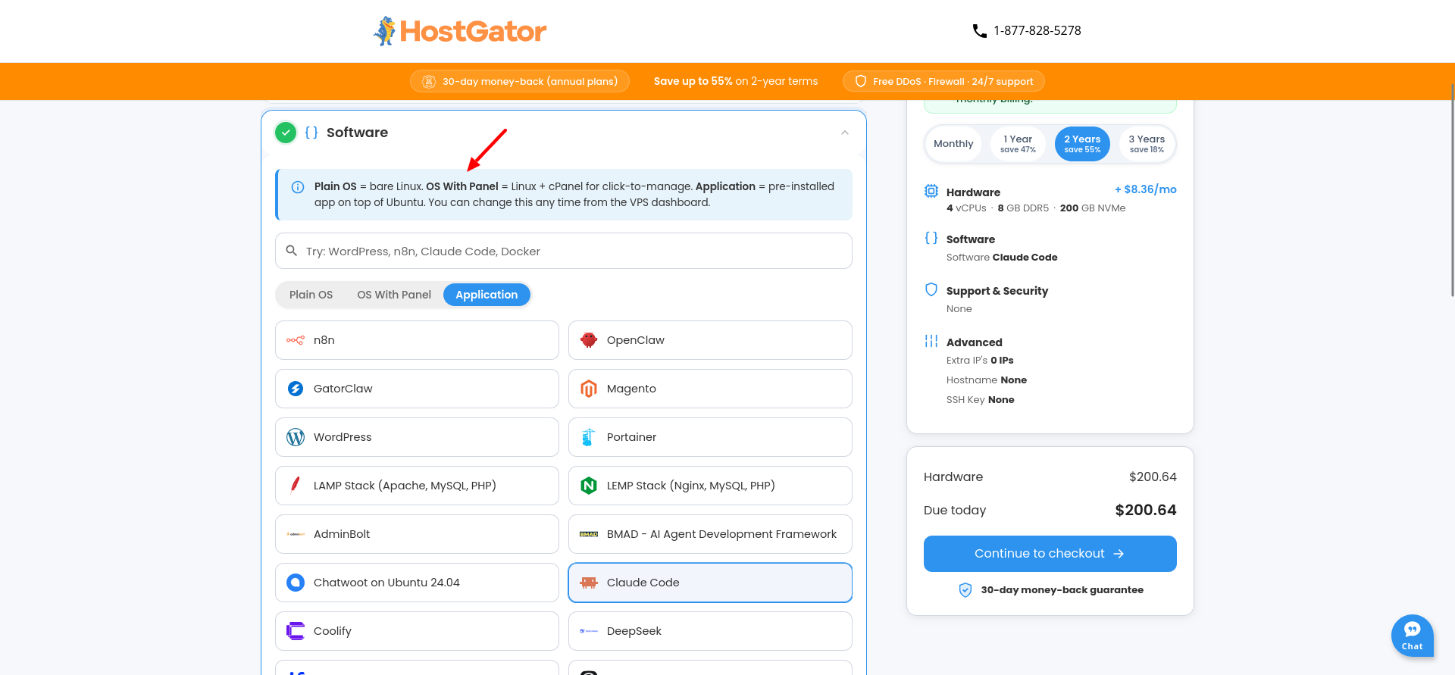Switch to Application tab
The width and height of the screenshot is (1455, 675).
(x=487, y=295)
